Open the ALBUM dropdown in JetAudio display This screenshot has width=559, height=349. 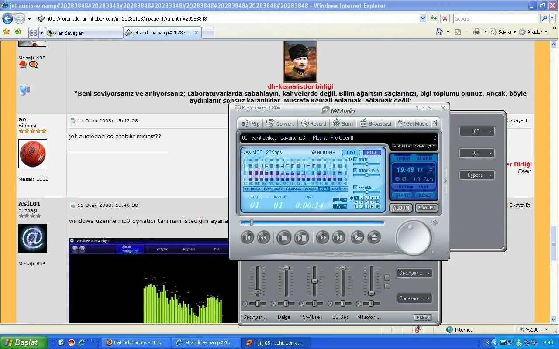[x=323, y=152]
